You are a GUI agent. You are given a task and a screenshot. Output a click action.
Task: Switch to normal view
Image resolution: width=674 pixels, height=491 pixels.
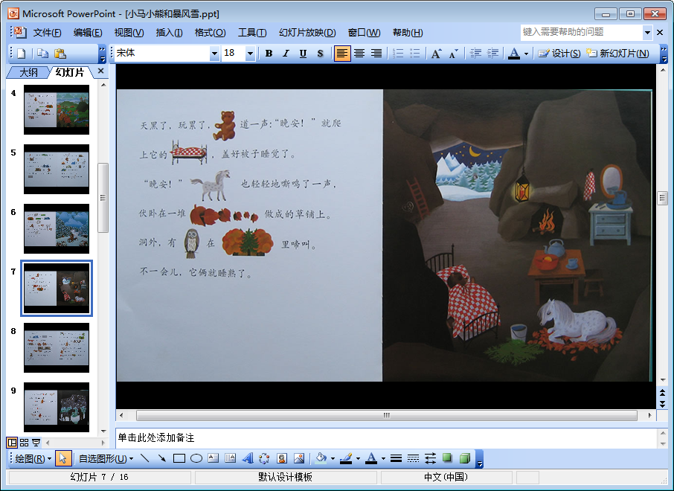click(x=12, y=442)
